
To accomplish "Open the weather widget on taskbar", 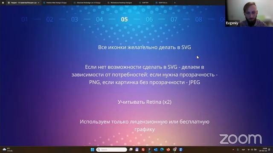I will point(8,150).
